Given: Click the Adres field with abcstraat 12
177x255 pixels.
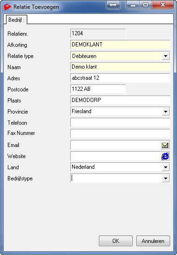Looking at the screenshot, I should click(x=120, y=78).
